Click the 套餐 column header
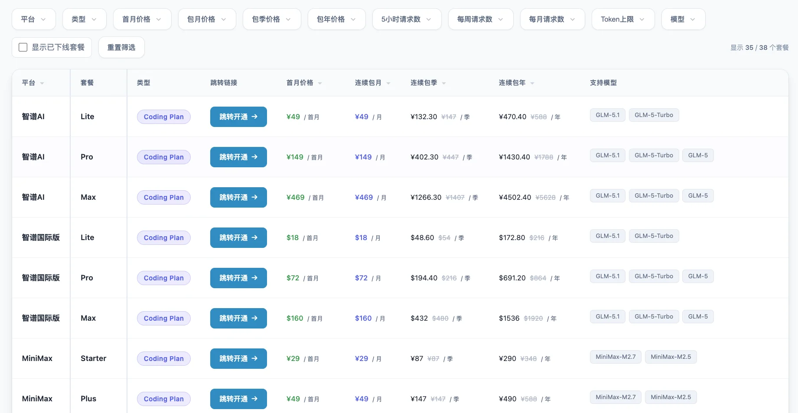Screen dimensions: 798x413 [x=87, y=83]
